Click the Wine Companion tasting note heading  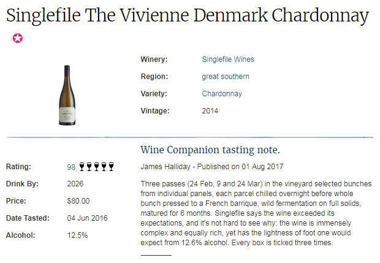point(210,150)
